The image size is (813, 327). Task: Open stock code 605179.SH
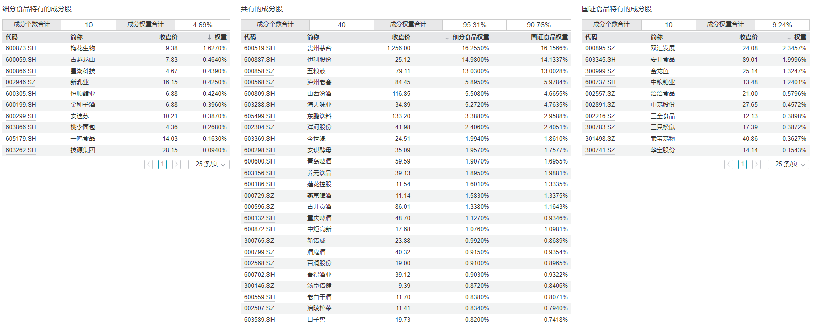click(21, 139)
